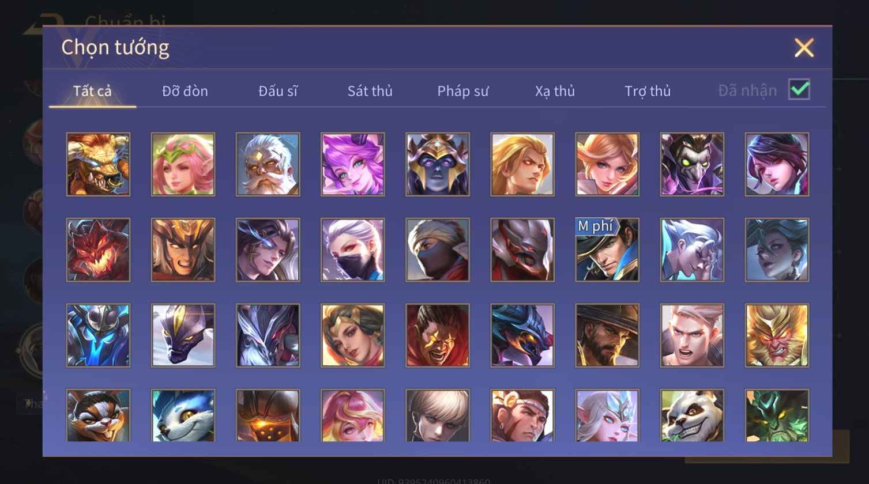The width and height of the screenshot is (869, 484).
Task: Filter heroes by Xạ thủ
Action: click(x=555, y=91)
